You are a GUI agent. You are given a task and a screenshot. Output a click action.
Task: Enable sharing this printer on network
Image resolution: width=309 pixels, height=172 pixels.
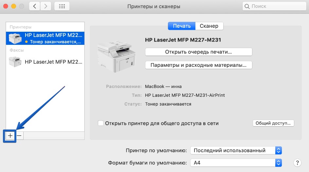tap(101, 123)
